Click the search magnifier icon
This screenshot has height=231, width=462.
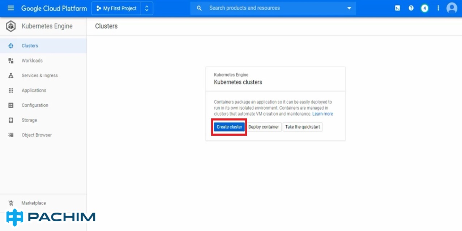click(x=199, y=8)
